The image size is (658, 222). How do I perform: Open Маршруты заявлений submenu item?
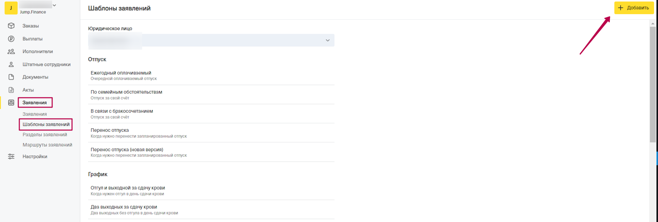click(47, 145)
